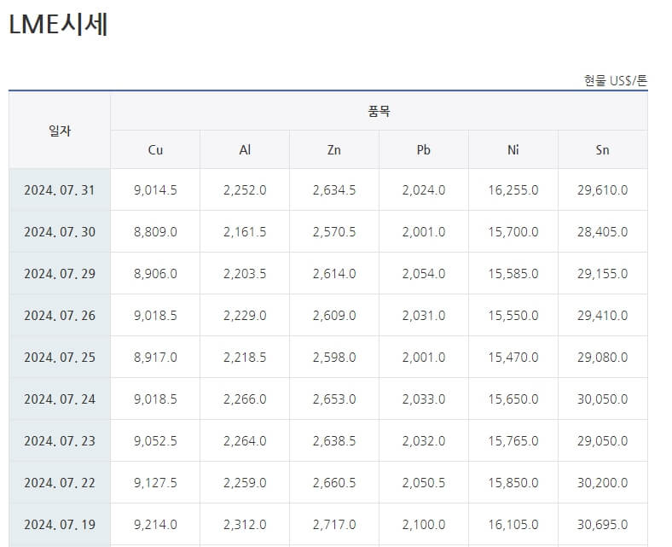Select Sn price 29,410.0
The image size is (672, 547).
pos(602,316)
